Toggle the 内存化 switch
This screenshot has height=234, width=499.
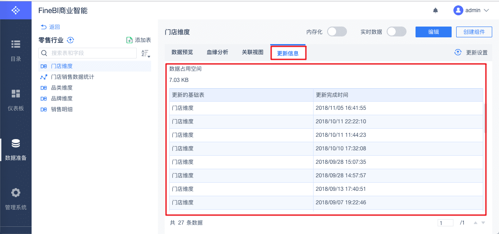click(x=337, y=31)
